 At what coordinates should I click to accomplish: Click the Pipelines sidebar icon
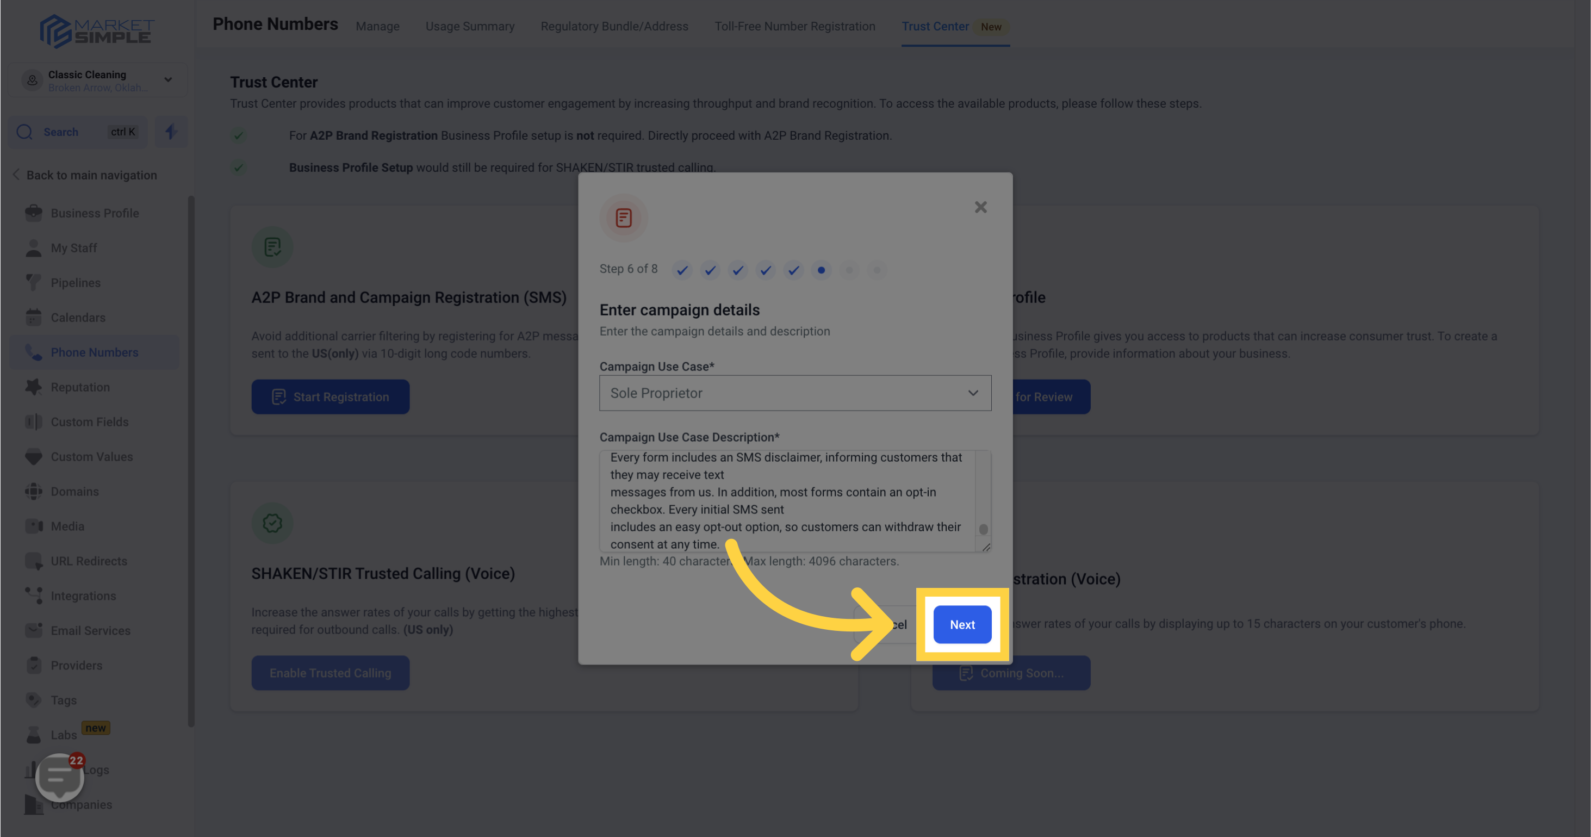click(x=33, y=282)
